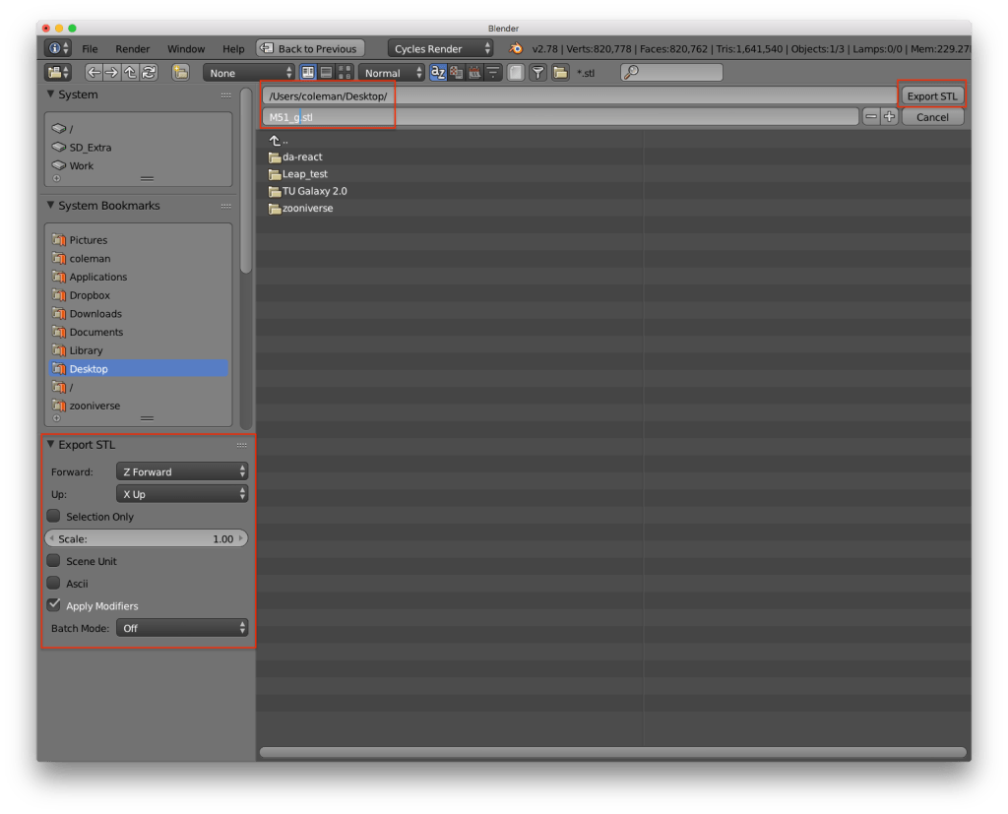
Task: Open the Render menu
Action: pyautogui.click(x=133, y=48)
